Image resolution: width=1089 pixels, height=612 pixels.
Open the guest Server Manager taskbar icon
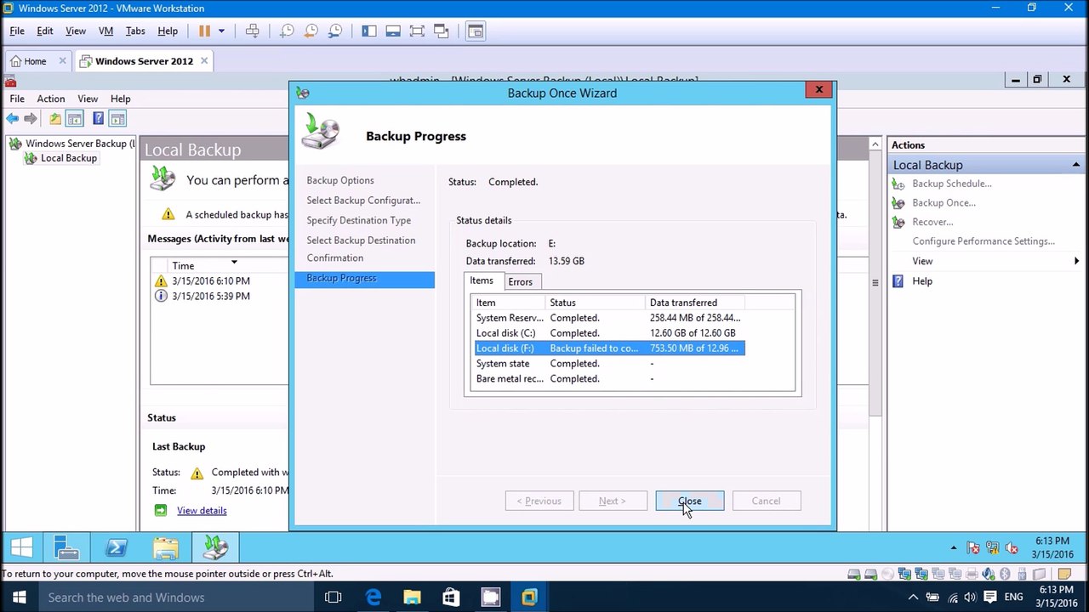66,548
